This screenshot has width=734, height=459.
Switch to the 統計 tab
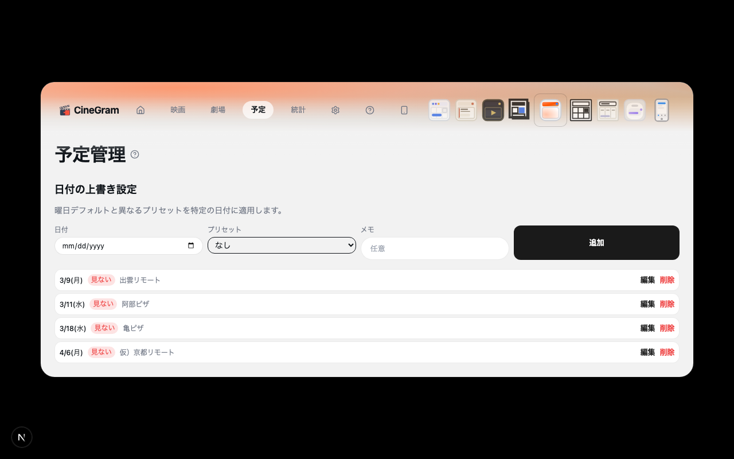(298, 110)
